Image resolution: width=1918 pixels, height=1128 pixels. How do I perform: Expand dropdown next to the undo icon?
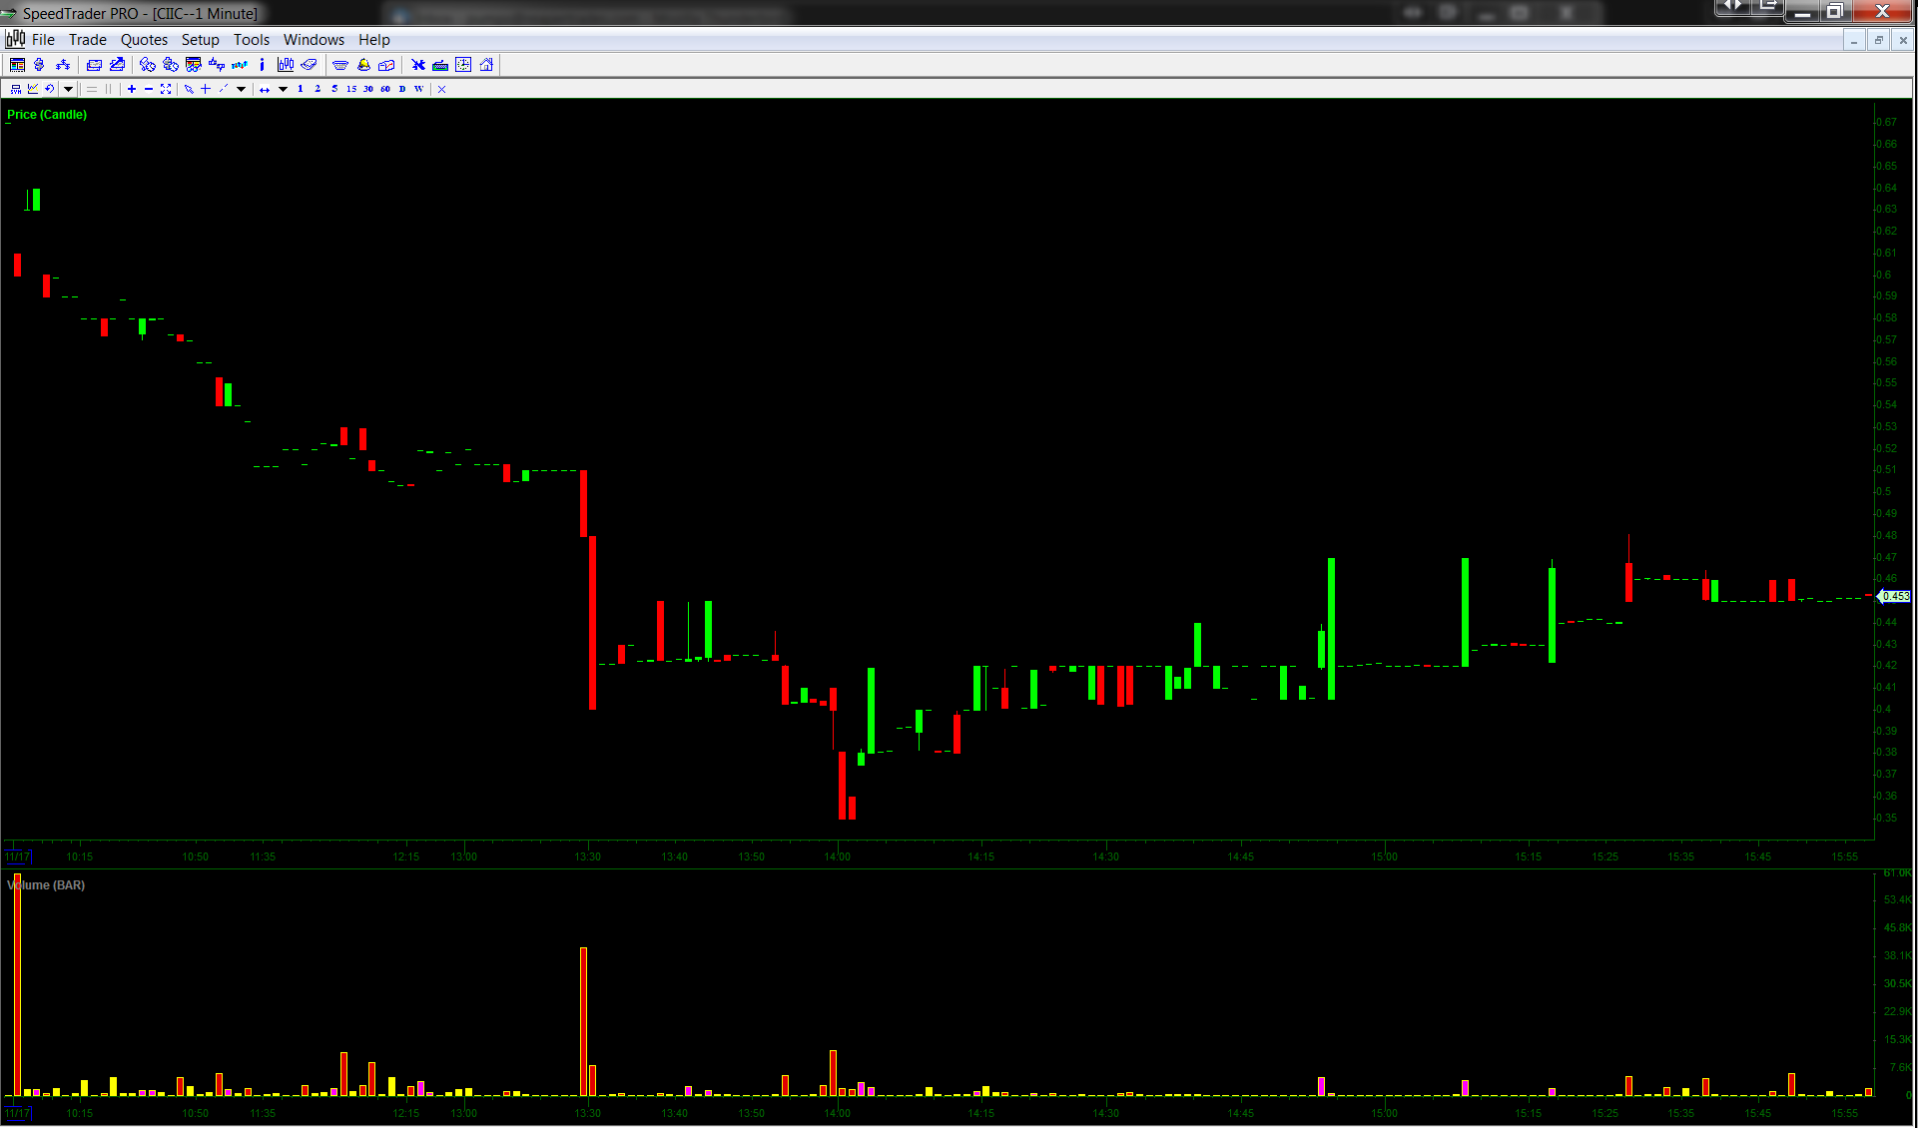[68, 89]
